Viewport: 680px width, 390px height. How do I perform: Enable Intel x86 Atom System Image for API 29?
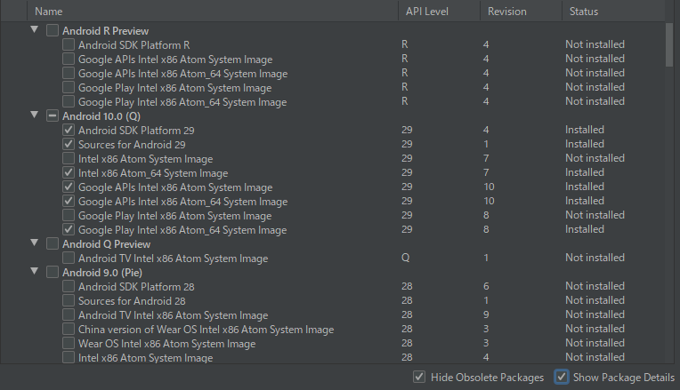pos(69,158)
